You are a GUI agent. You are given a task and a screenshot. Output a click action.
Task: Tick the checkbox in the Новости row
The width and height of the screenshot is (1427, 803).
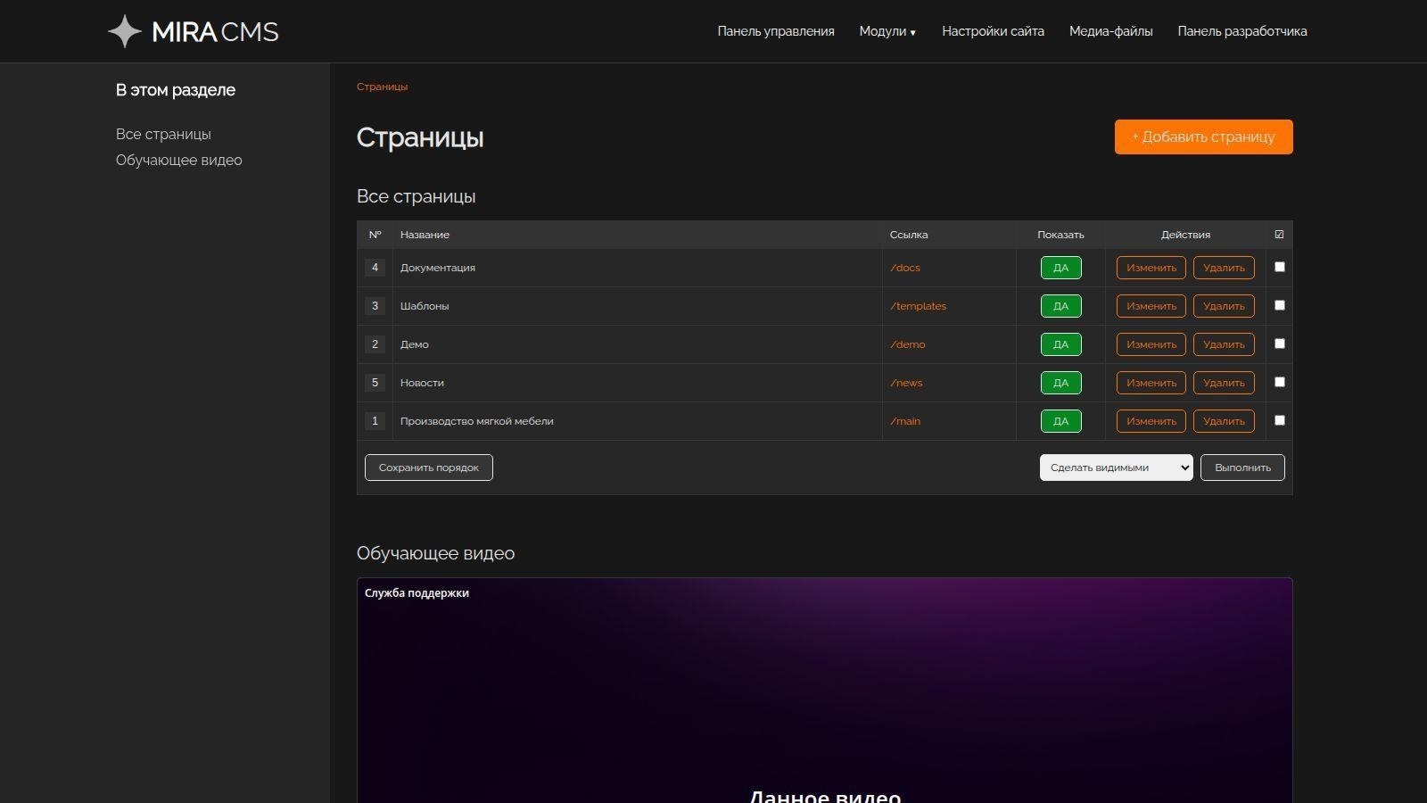[x=1279, y=382]
